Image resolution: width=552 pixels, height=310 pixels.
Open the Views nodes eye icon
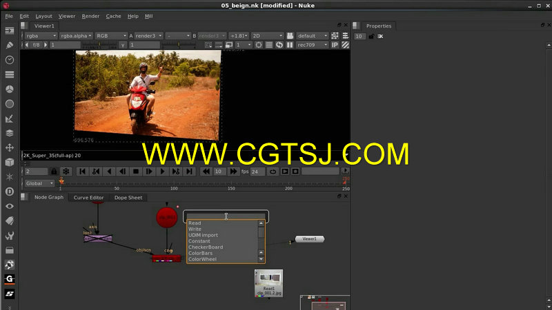tap(10, 206)
